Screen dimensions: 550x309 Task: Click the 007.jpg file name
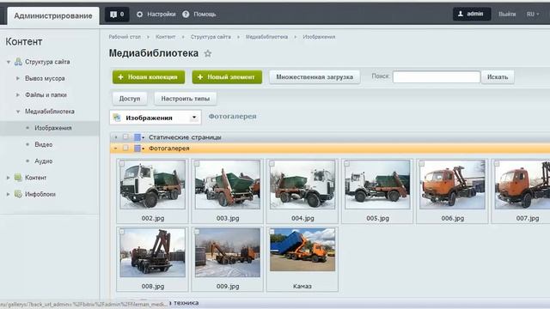pyautogui.click(x=528, y=218)
